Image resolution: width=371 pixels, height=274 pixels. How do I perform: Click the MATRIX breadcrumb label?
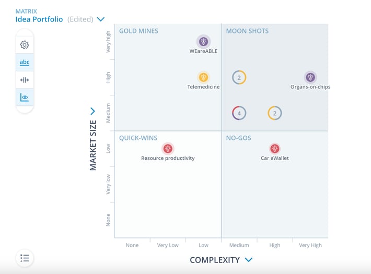(x=26, y=11)
